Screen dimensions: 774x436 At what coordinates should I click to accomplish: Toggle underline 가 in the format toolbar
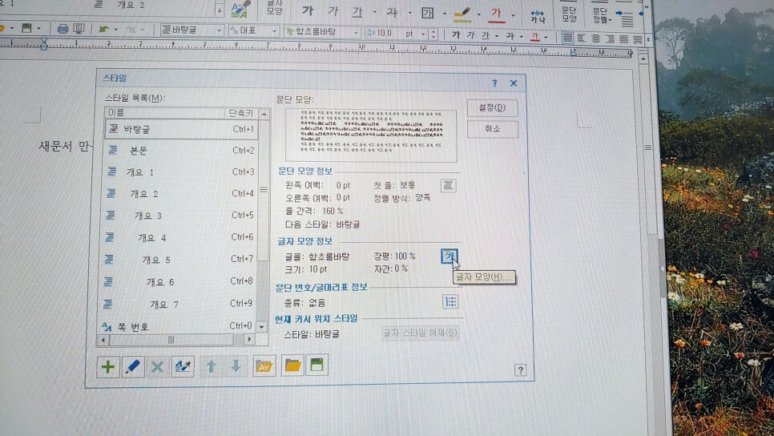(486, 35)
